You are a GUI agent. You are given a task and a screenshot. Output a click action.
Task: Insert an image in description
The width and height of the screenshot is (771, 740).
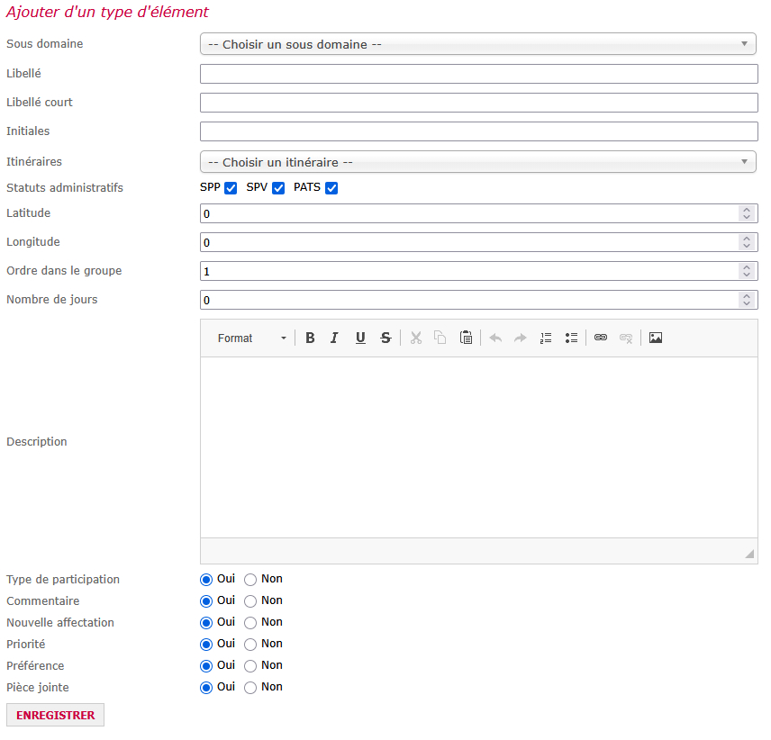[x=656, y=338]
